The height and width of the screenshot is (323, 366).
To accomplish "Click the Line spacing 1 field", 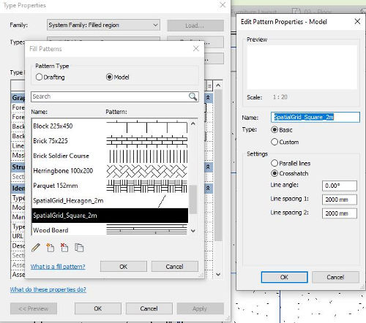I will pyautogui.click(x=340, y=199).
